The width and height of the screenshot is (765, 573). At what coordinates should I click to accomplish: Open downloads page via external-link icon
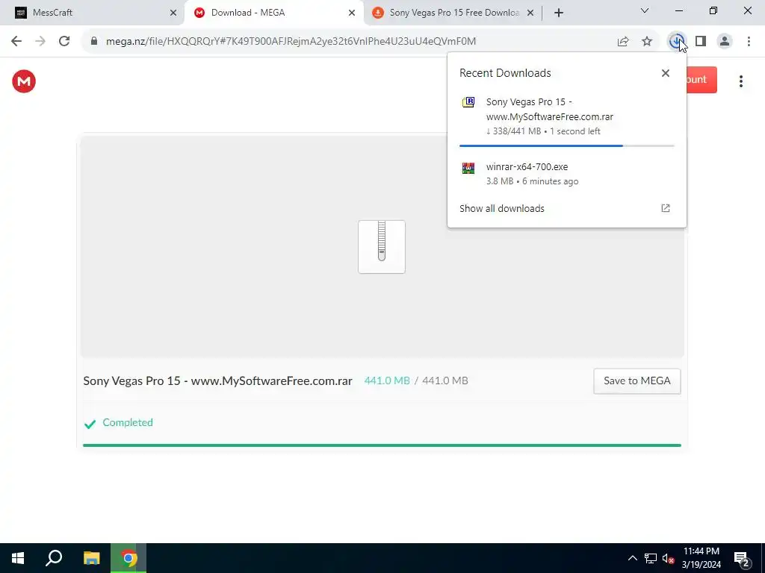[666, 209]
